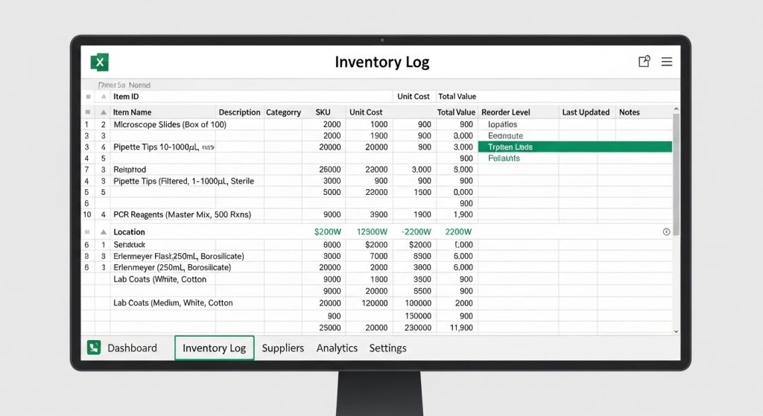Click the '230000' cell in last row
This screenshot has height=416, width=763.
click(x=418, y=327)
